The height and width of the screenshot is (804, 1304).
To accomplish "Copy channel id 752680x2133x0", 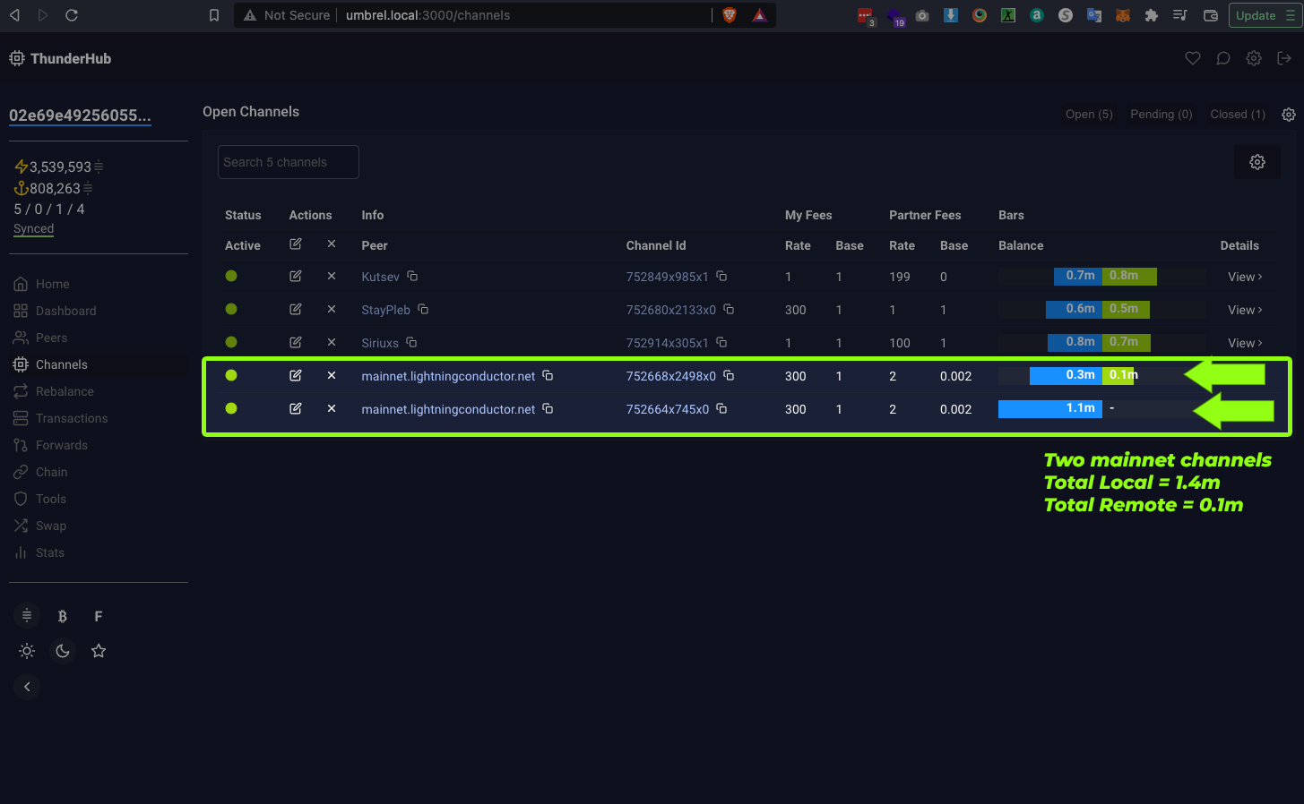I will [729, 309].
